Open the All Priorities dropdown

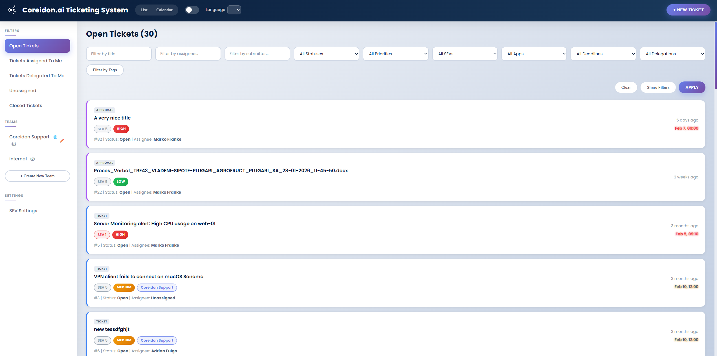coord(395,54)
